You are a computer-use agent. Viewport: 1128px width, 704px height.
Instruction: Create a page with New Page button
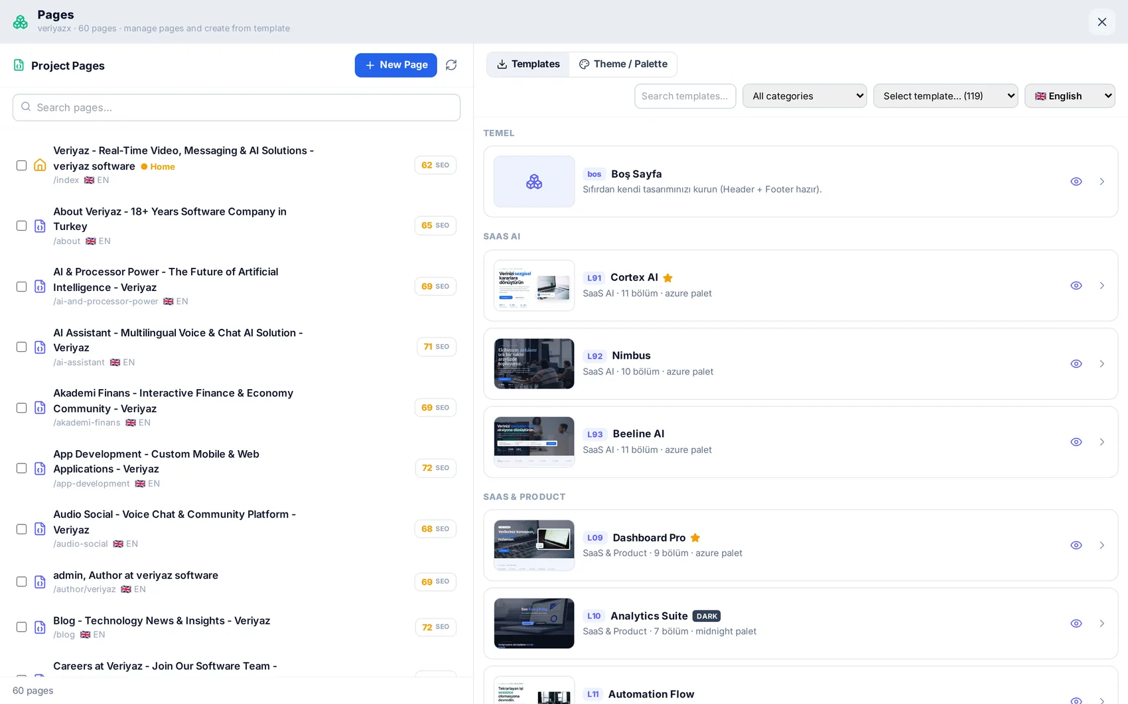click(395, 65)
